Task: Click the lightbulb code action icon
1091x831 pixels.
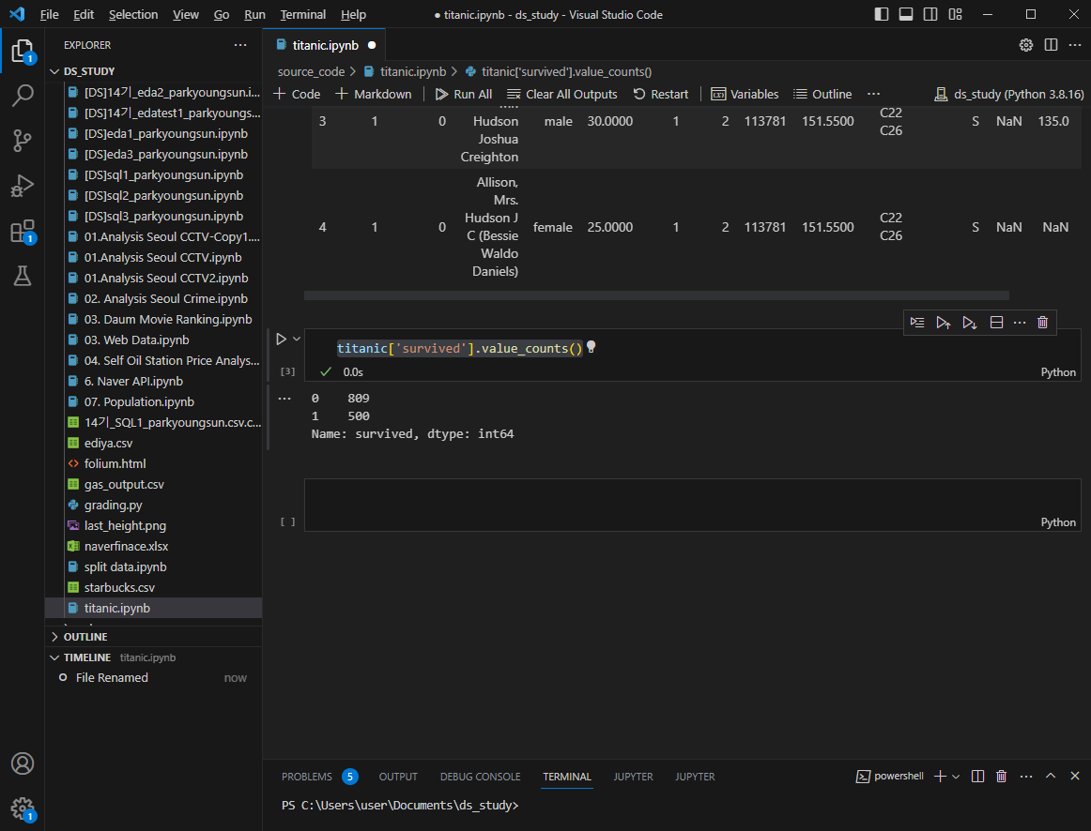Action: click(x=591, y=347)
